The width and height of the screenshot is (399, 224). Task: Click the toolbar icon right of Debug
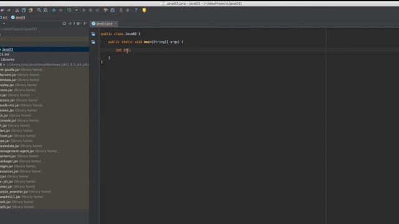[97, 10]
